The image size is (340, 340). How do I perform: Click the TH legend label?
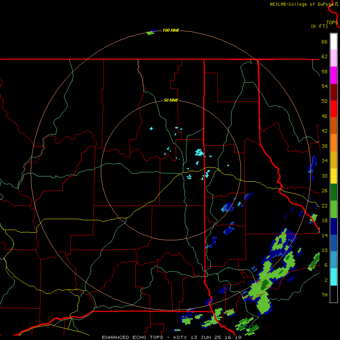tap(325, 295)
